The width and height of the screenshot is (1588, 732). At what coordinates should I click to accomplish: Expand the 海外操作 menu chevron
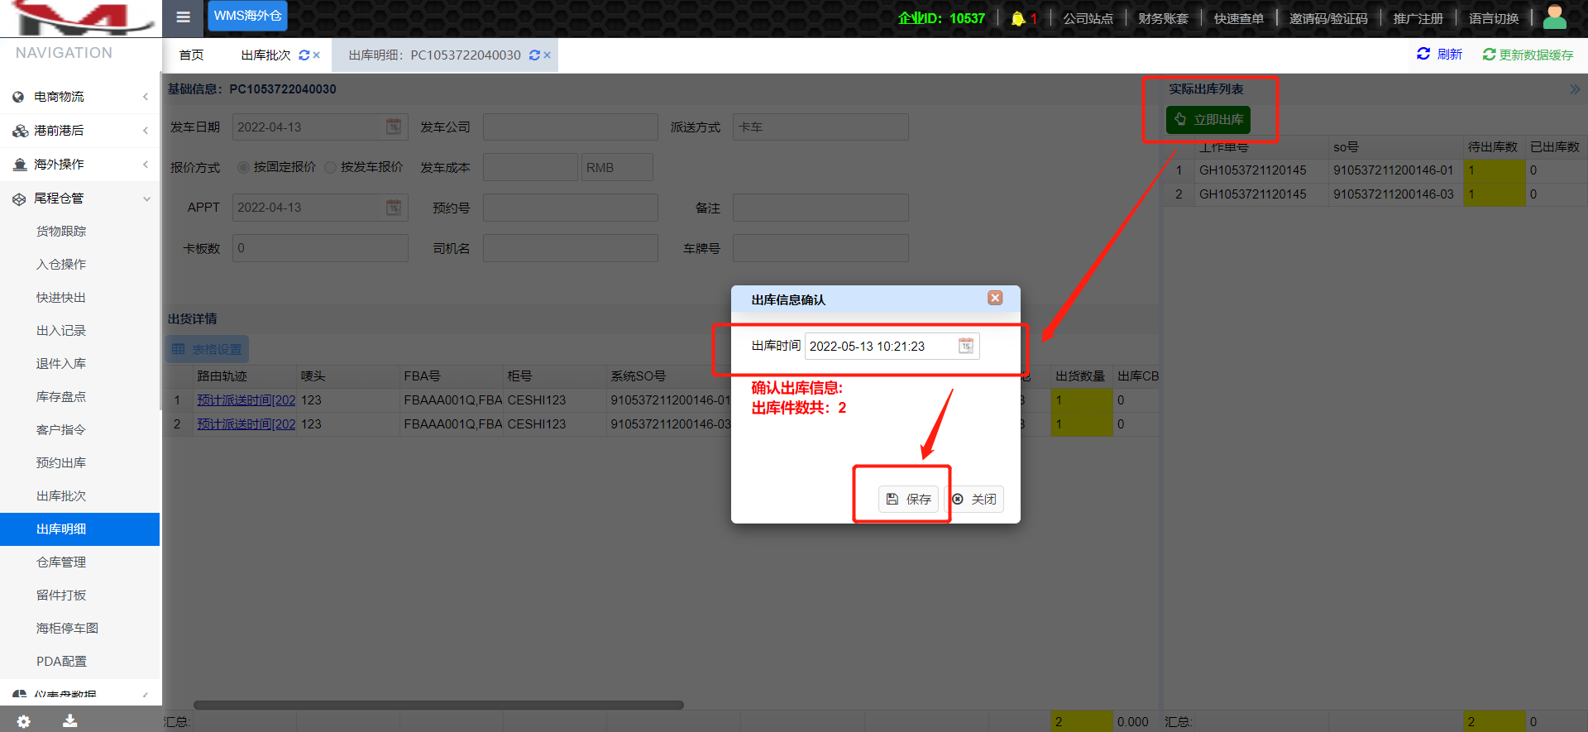[x=146, y=165]
